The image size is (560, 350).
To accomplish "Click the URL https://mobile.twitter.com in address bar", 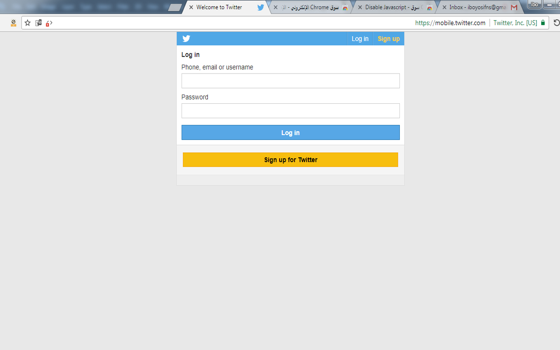I will 450,23.
